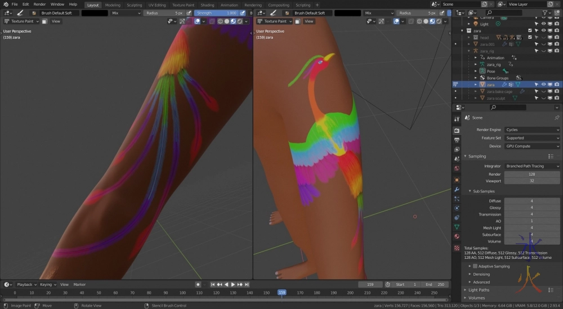This screenshot has width=563, height=309.
Task: Click the brush Strength slider
Action: 216,13
